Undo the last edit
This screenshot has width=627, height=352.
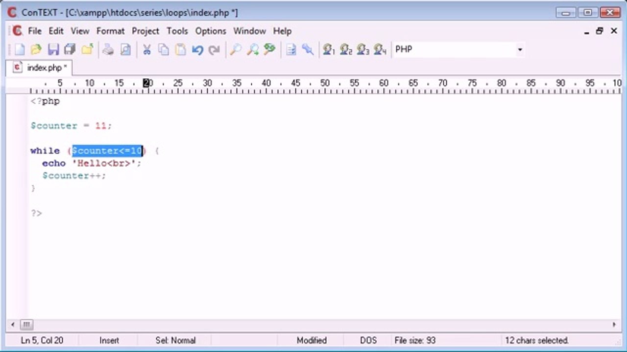(x=197, y=49)
